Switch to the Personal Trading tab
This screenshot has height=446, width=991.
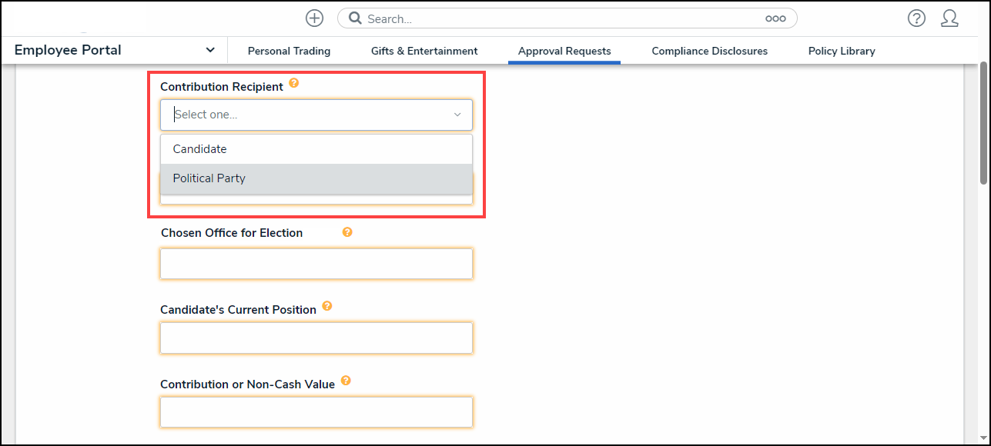(289, 51)
